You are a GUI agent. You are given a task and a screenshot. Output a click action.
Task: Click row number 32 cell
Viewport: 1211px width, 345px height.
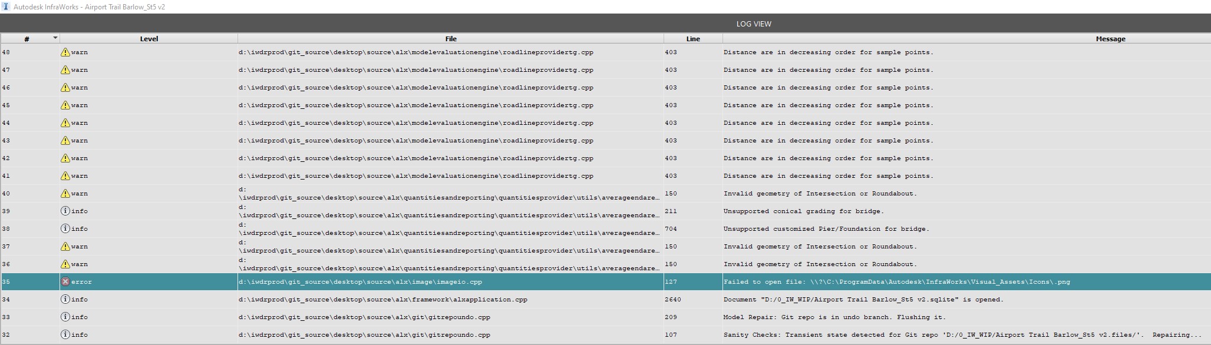pyautogui.click(x=30, y=334)
